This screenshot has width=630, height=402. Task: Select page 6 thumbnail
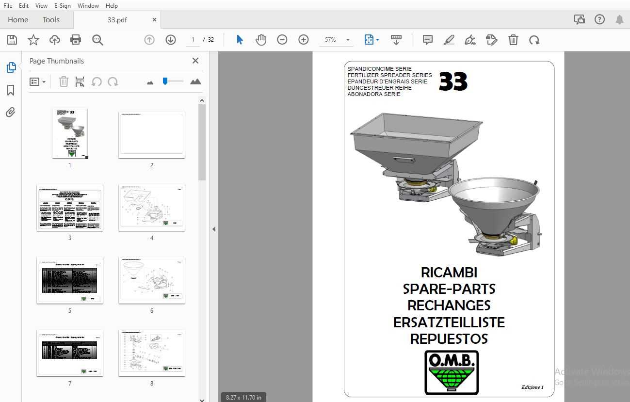tap(152, 280)
